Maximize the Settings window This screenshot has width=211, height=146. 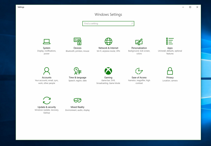tap(190, 7)
